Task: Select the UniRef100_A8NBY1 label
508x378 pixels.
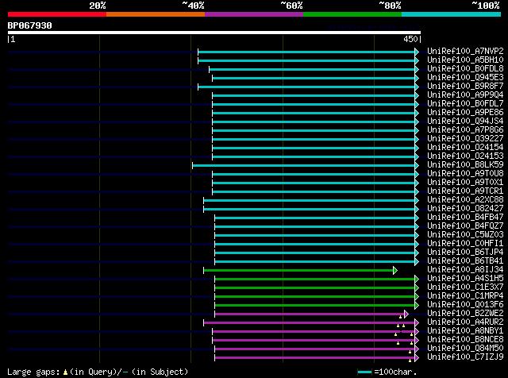Action: (x=465, y=331)
